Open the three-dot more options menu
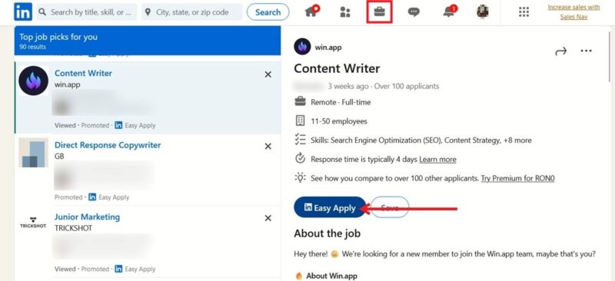615x281 pixels. coord(586,51)
